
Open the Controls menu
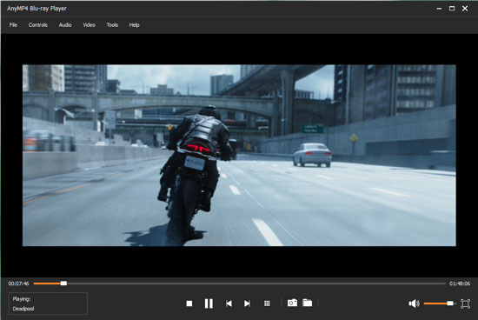pos(37,25)
